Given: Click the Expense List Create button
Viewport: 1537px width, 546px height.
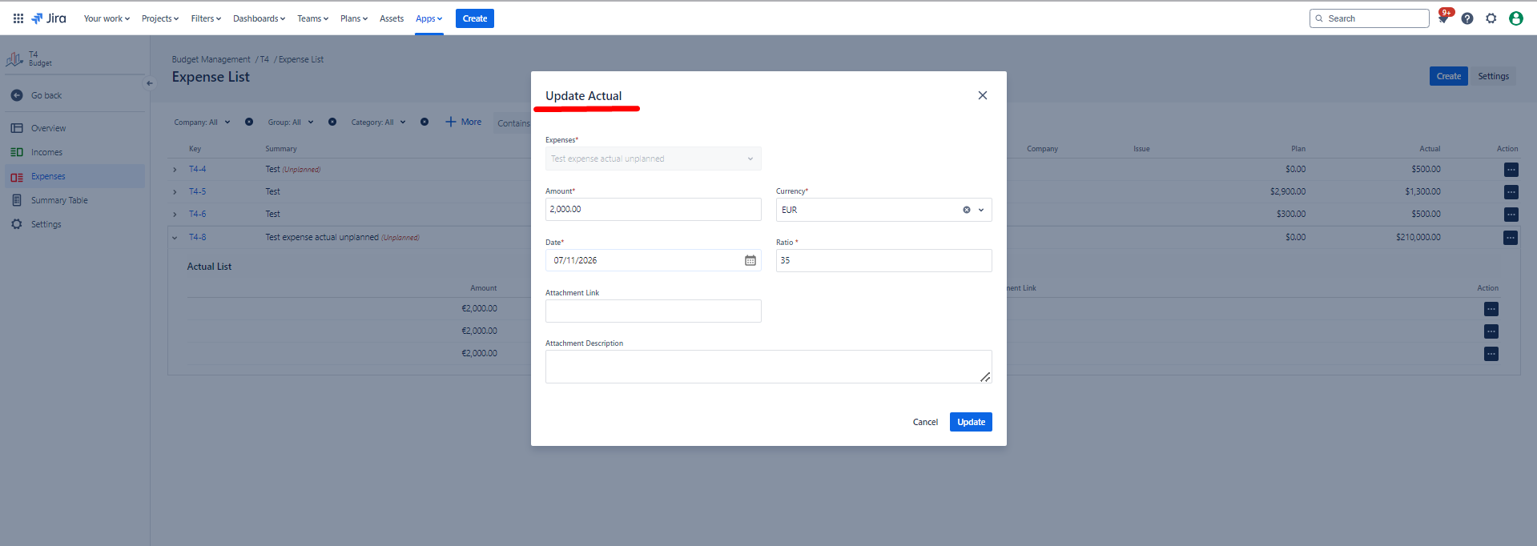Looking at the screenshot, I should click(1448, 76).
